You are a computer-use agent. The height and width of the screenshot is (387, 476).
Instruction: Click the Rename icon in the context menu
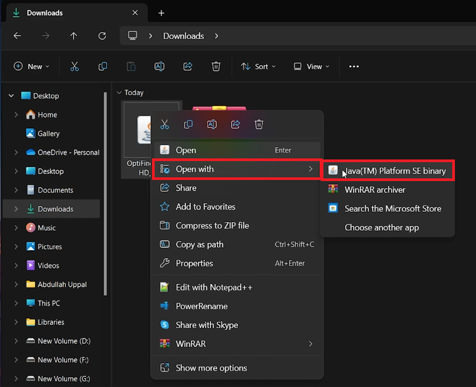(x=212, y=124)
